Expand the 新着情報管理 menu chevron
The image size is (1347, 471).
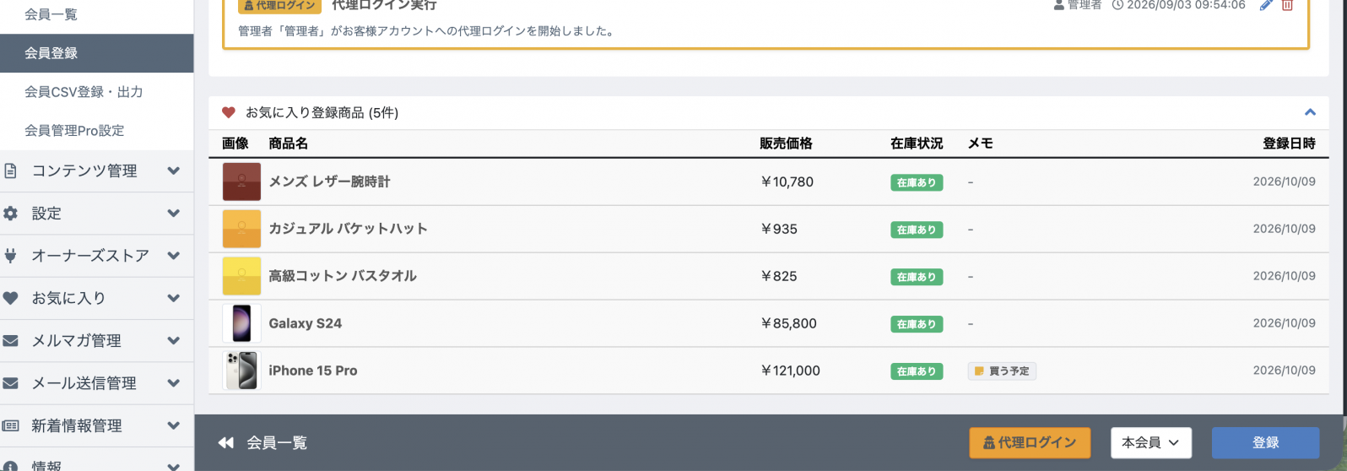pos(174,426)
